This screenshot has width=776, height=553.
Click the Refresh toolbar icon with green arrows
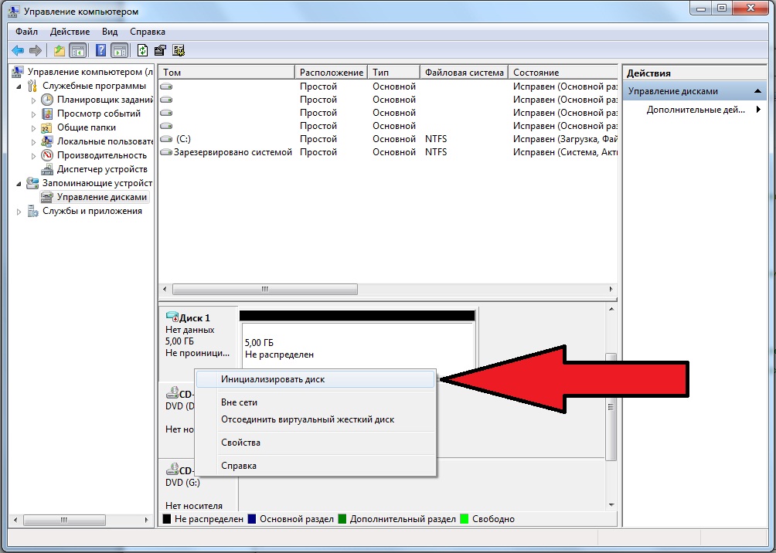click(142, 50)
